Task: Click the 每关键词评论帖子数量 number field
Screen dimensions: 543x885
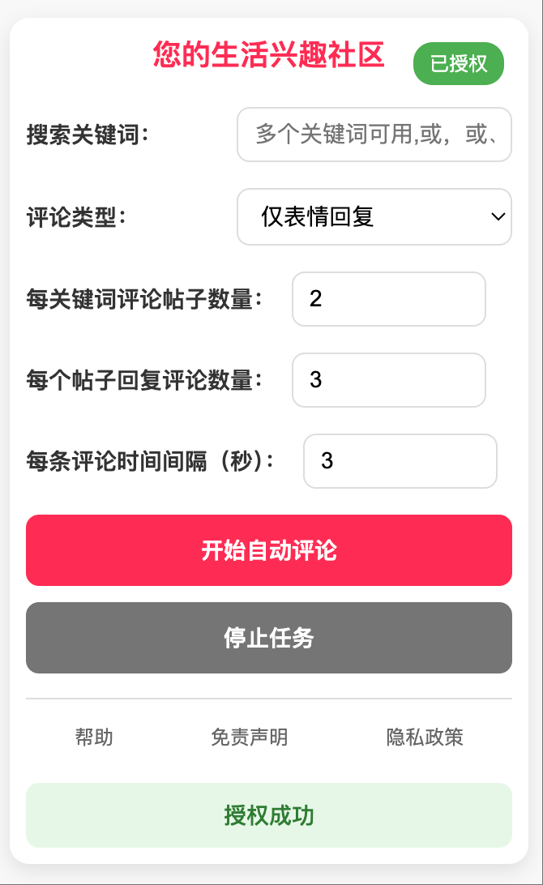Action: (388, 299)
